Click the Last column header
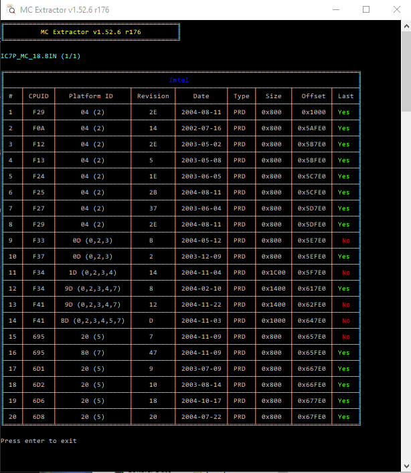The height and width of the screenshot is (473, 411). (x=345, y=96)
